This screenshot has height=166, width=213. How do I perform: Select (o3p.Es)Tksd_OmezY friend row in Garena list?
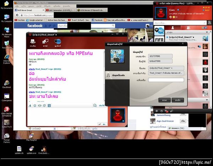point(188,38)
